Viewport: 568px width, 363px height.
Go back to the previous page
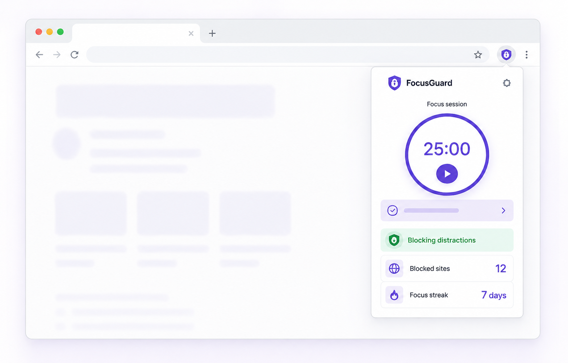click(39, 55)
